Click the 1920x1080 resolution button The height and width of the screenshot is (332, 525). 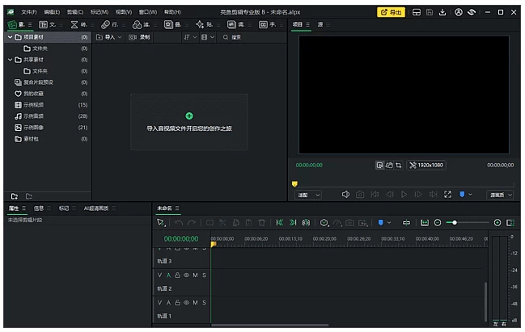426,165
